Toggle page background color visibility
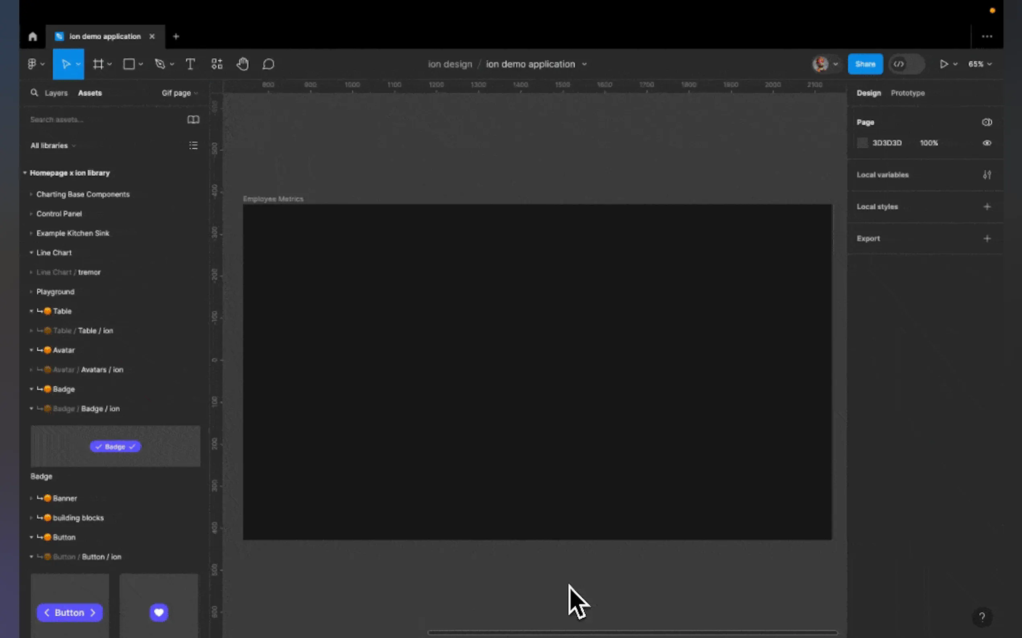This screenshot has width=1022, height=638. [987, 143]
